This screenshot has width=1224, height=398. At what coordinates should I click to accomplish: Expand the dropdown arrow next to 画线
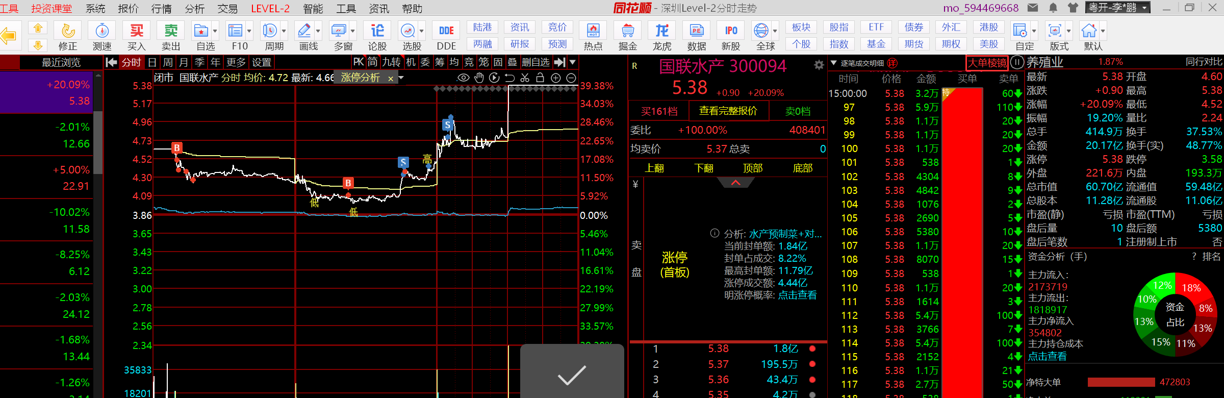(318, 31)
